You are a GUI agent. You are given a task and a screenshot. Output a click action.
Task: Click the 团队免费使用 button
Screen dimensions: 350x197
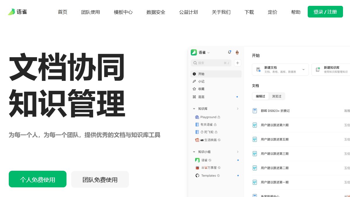[100, 179]
